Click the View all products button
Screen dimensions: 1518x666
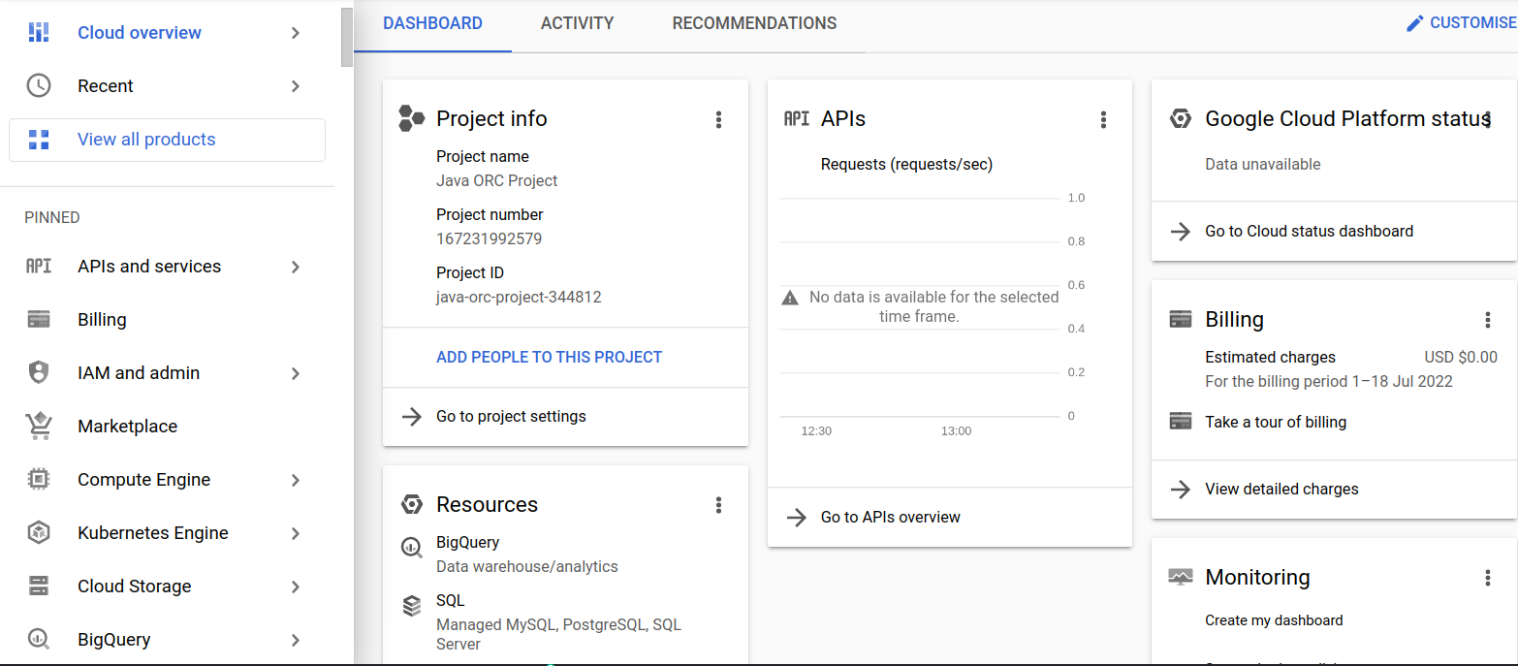click(x=167, y=140)
